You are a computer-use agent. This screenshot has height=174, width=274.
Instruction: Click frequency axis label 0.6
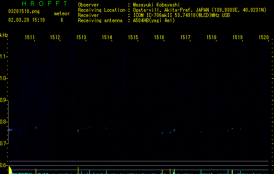click(3, 165)
